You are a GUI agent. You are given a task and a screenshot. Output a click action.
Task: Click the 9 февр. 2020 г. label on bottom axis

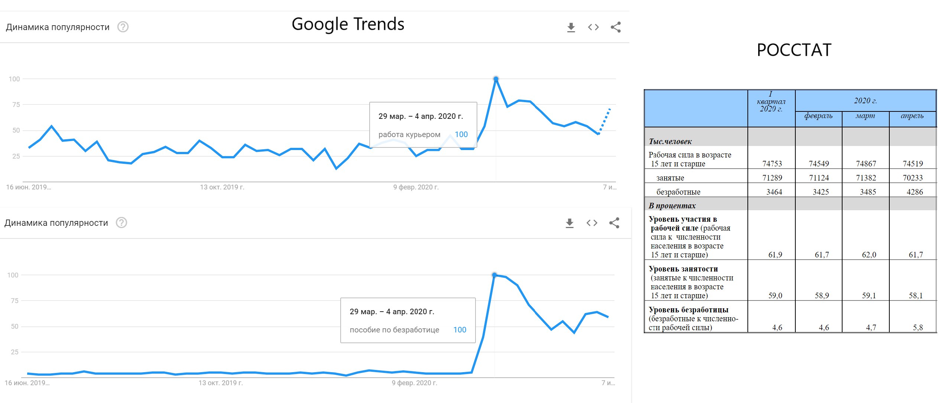click(415, 383)
